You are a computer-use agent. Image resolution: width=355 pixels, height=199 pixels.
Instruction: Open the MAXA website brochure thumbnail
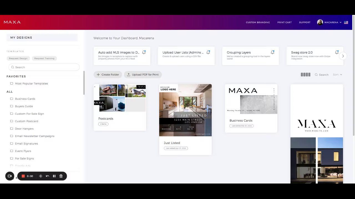317,134
